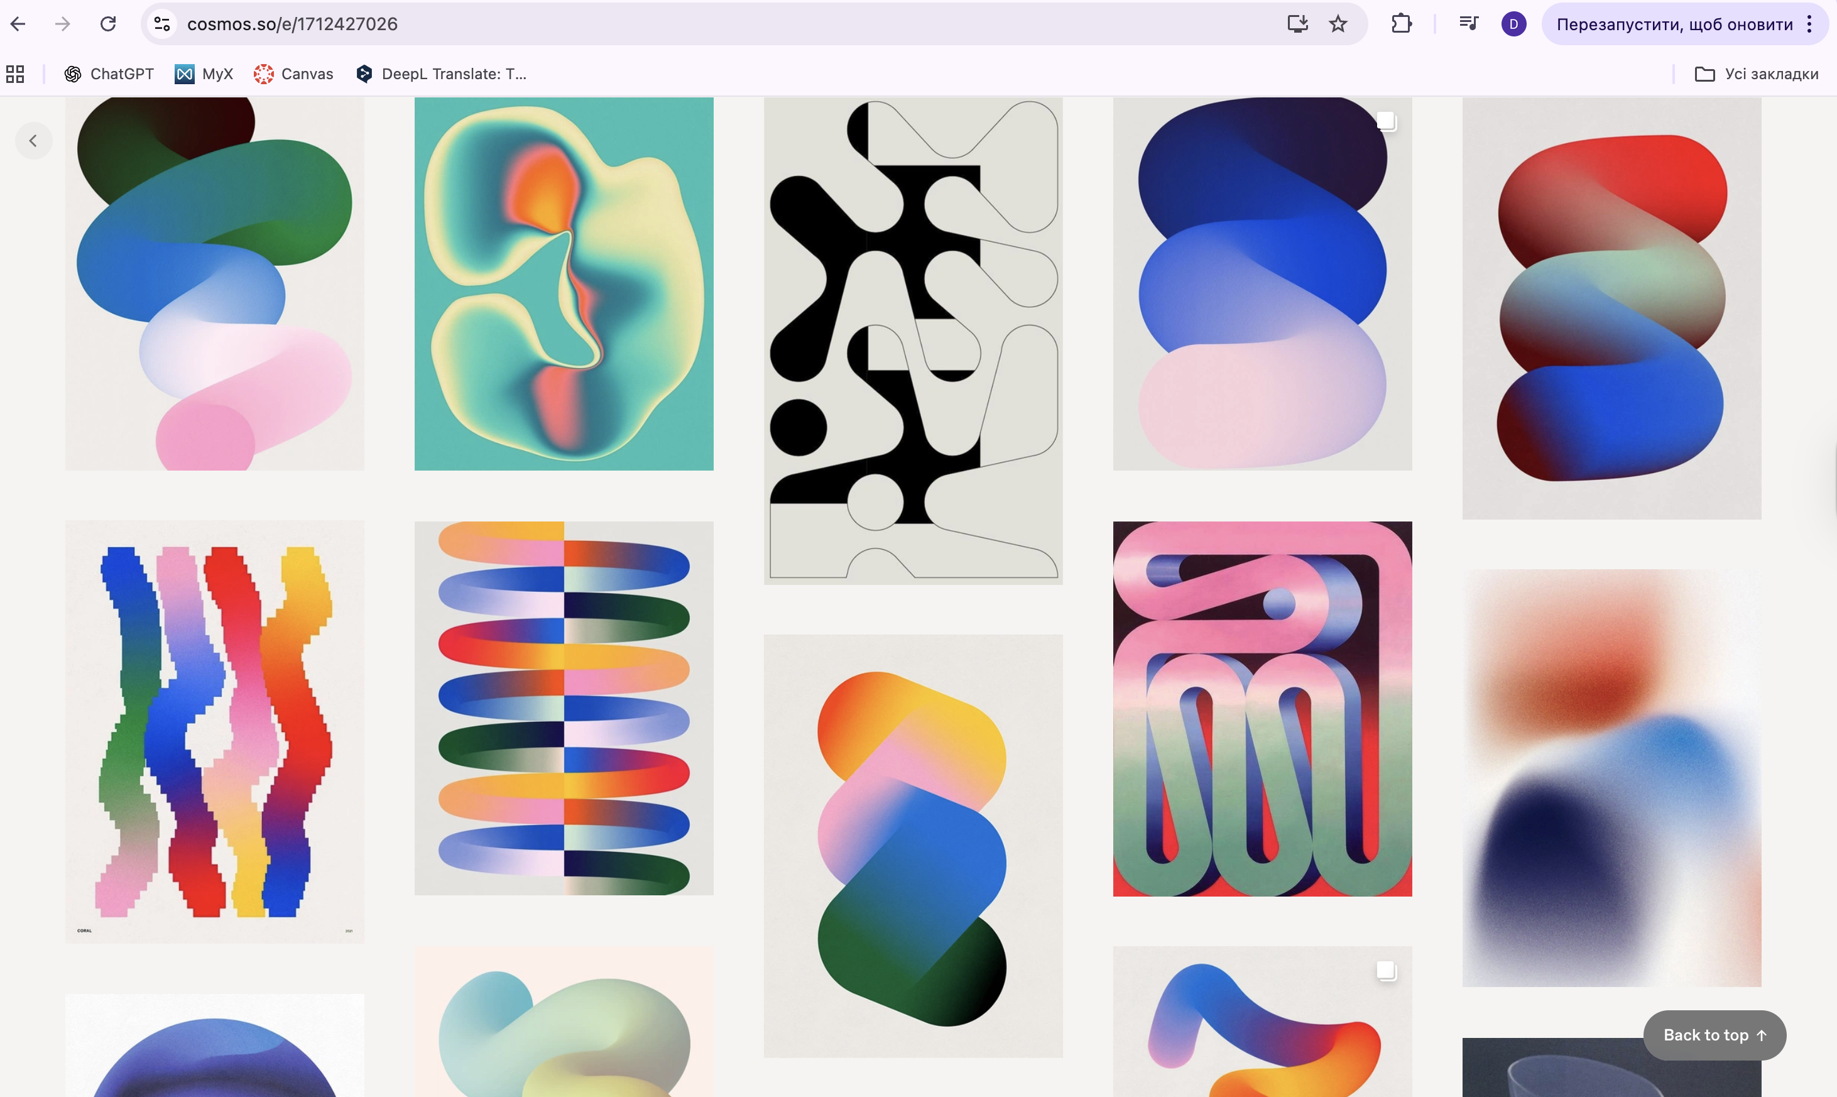Open site information icon in address bar
1837x1097 pixels.
(x=162, y=25)
